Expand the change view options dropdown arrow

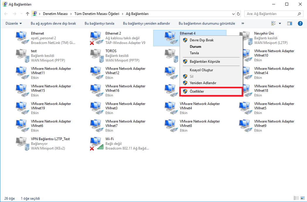tap(280, 23)
